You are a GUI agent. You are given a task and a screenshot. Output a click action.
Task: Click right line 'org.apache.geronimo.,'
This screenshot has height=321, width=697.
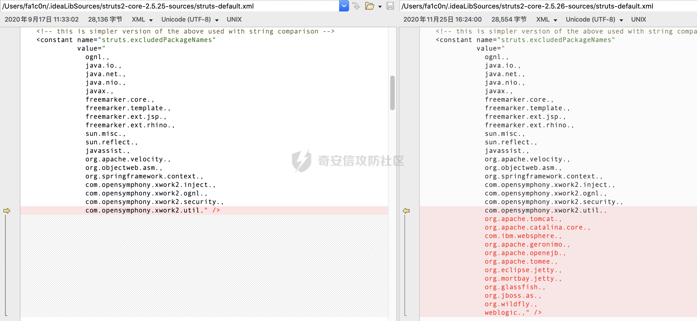(527, 245)
